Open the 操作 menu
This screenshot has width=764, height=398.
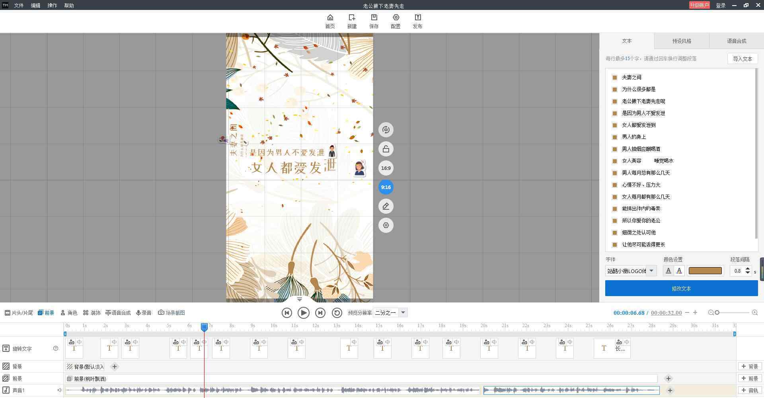(52, 6)
